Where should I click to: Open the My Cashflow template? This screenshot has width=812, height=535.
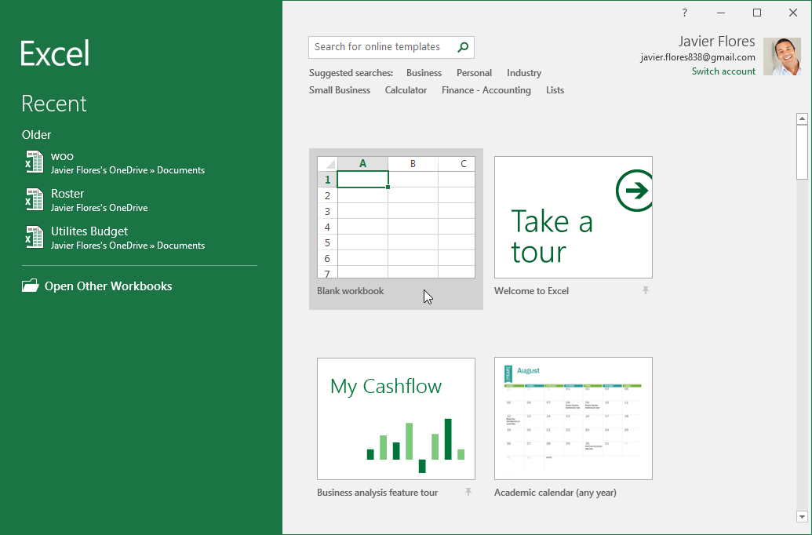(395, 418)
